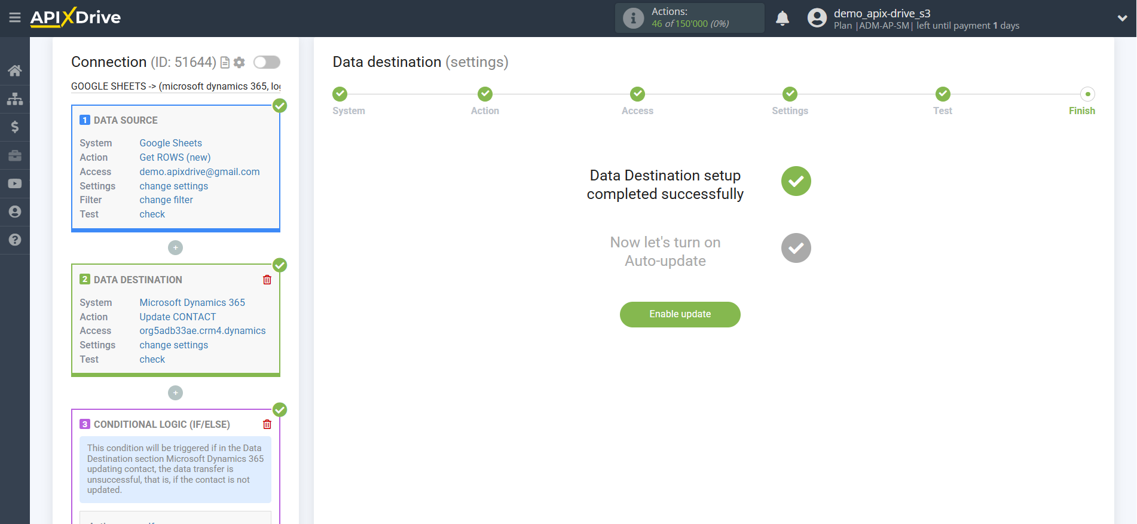The height and width of the screenshot is (524, 1137).
Task: Click the connection name text field
Action: click(176, 86)
